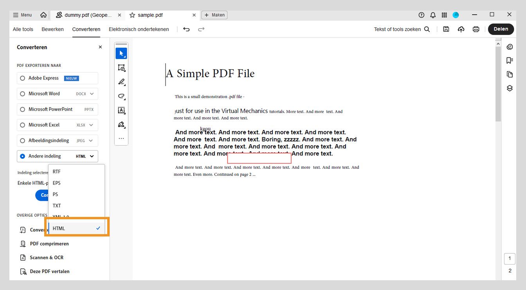Select the Andere indeling radio option

[x=22, y=156]
